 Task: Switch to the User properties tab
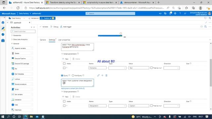64,40
